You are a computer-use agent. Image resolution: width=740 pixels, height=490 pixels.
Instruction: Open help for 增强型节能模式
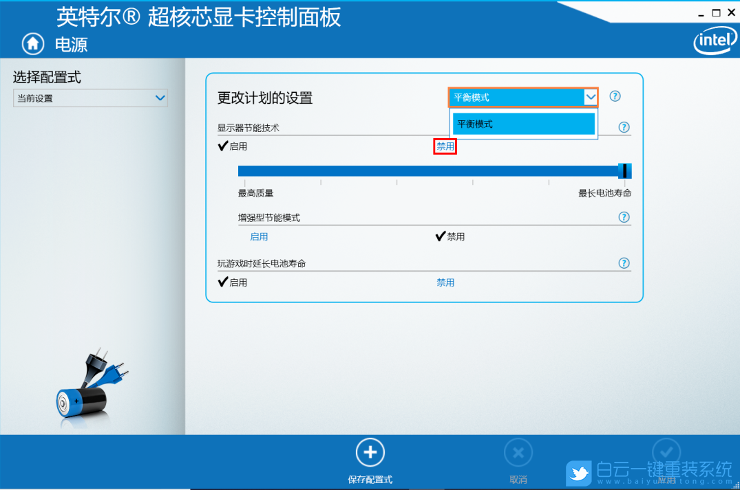[624, 216]
